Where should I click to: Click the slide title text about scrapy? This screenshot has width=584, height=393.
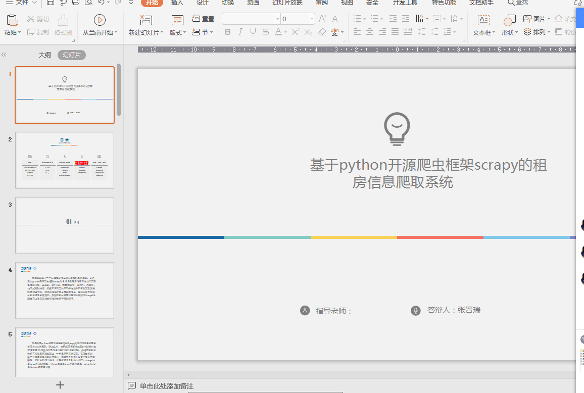428,174
